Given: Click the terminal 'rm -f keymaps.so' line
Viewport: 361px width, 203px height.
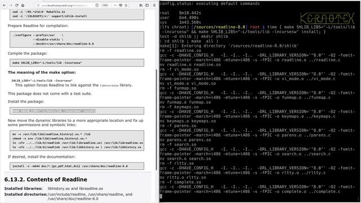Looking at the screenshot, I should click(x=179, y=107).
